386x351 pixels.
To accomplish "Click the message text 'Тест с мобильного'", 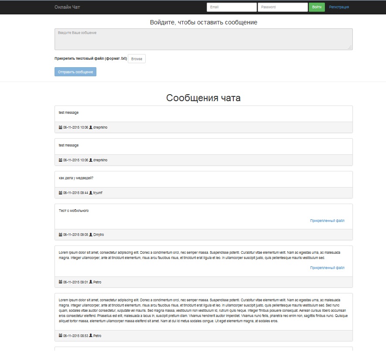I will click(74, 211).
